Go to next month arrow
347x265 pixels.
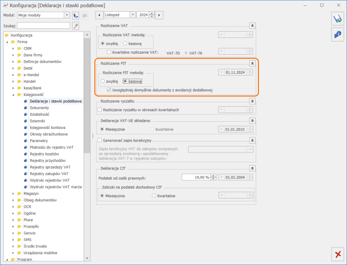click(159, 15)
